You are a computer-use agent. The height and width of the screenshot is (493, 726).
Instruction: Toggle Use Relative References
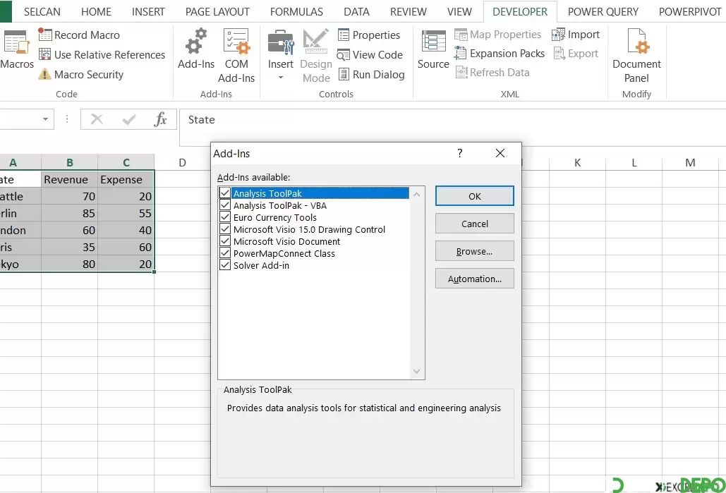point(102,54)
